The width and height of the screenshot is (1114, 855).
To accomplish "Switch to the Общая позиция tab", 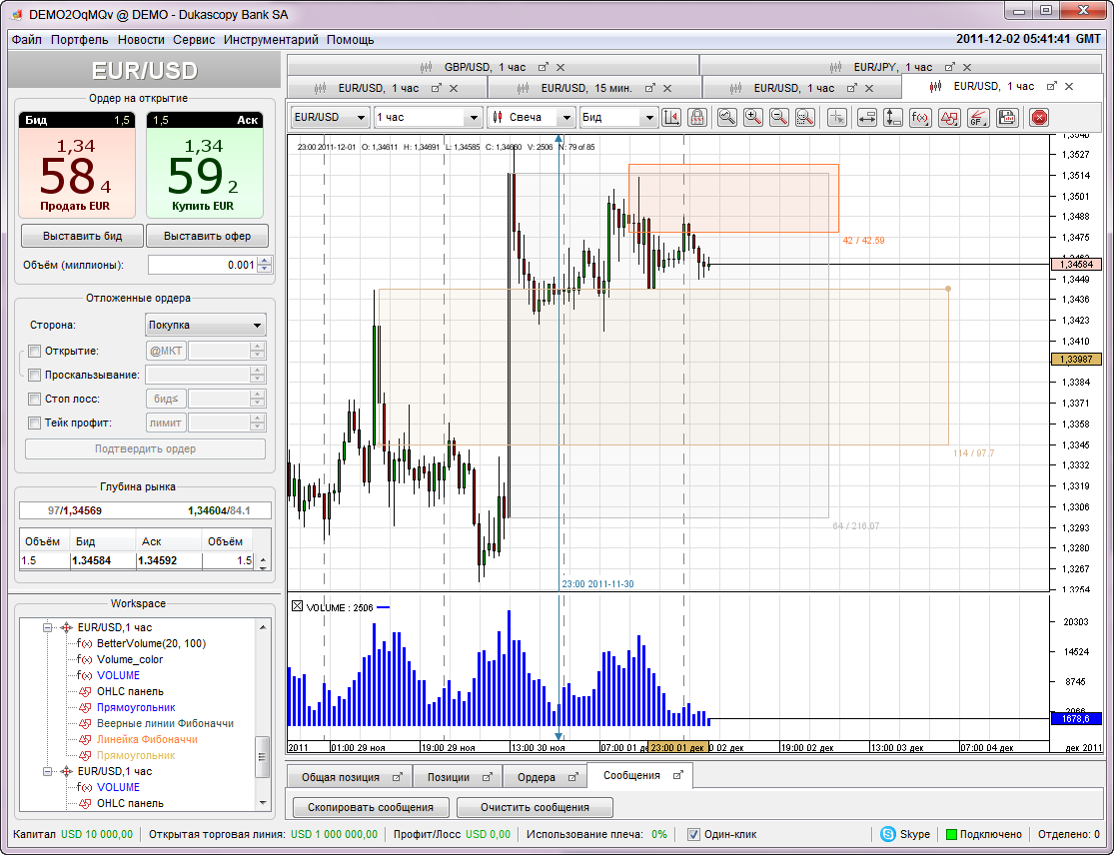I will click(x=350, y=777).
